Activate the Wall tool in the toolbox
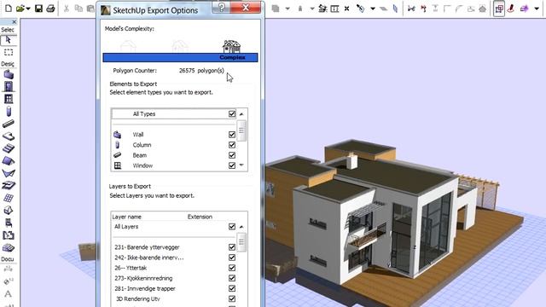Screen dimensions: 546x307 click(x=9, y=74)
